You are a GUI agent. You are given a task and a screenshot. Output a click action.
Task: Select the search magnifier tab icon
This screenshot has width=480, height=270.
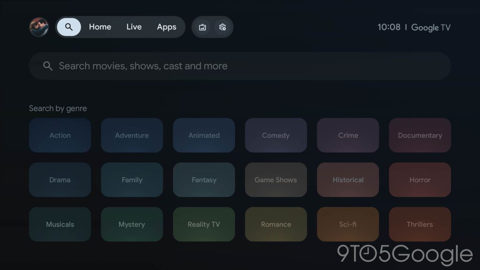pos(69,27)
